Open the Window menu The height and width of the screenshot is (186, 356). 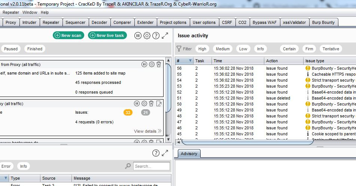click(30, 12)
